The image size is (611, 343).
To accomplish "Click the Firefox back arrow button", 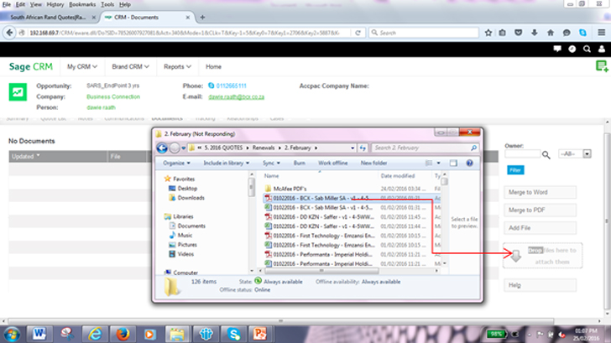I will click(x=9, y=33).
